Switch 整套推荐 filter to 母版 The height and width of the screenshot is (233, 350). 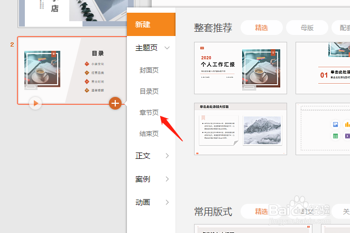click(x=307, y=28)
